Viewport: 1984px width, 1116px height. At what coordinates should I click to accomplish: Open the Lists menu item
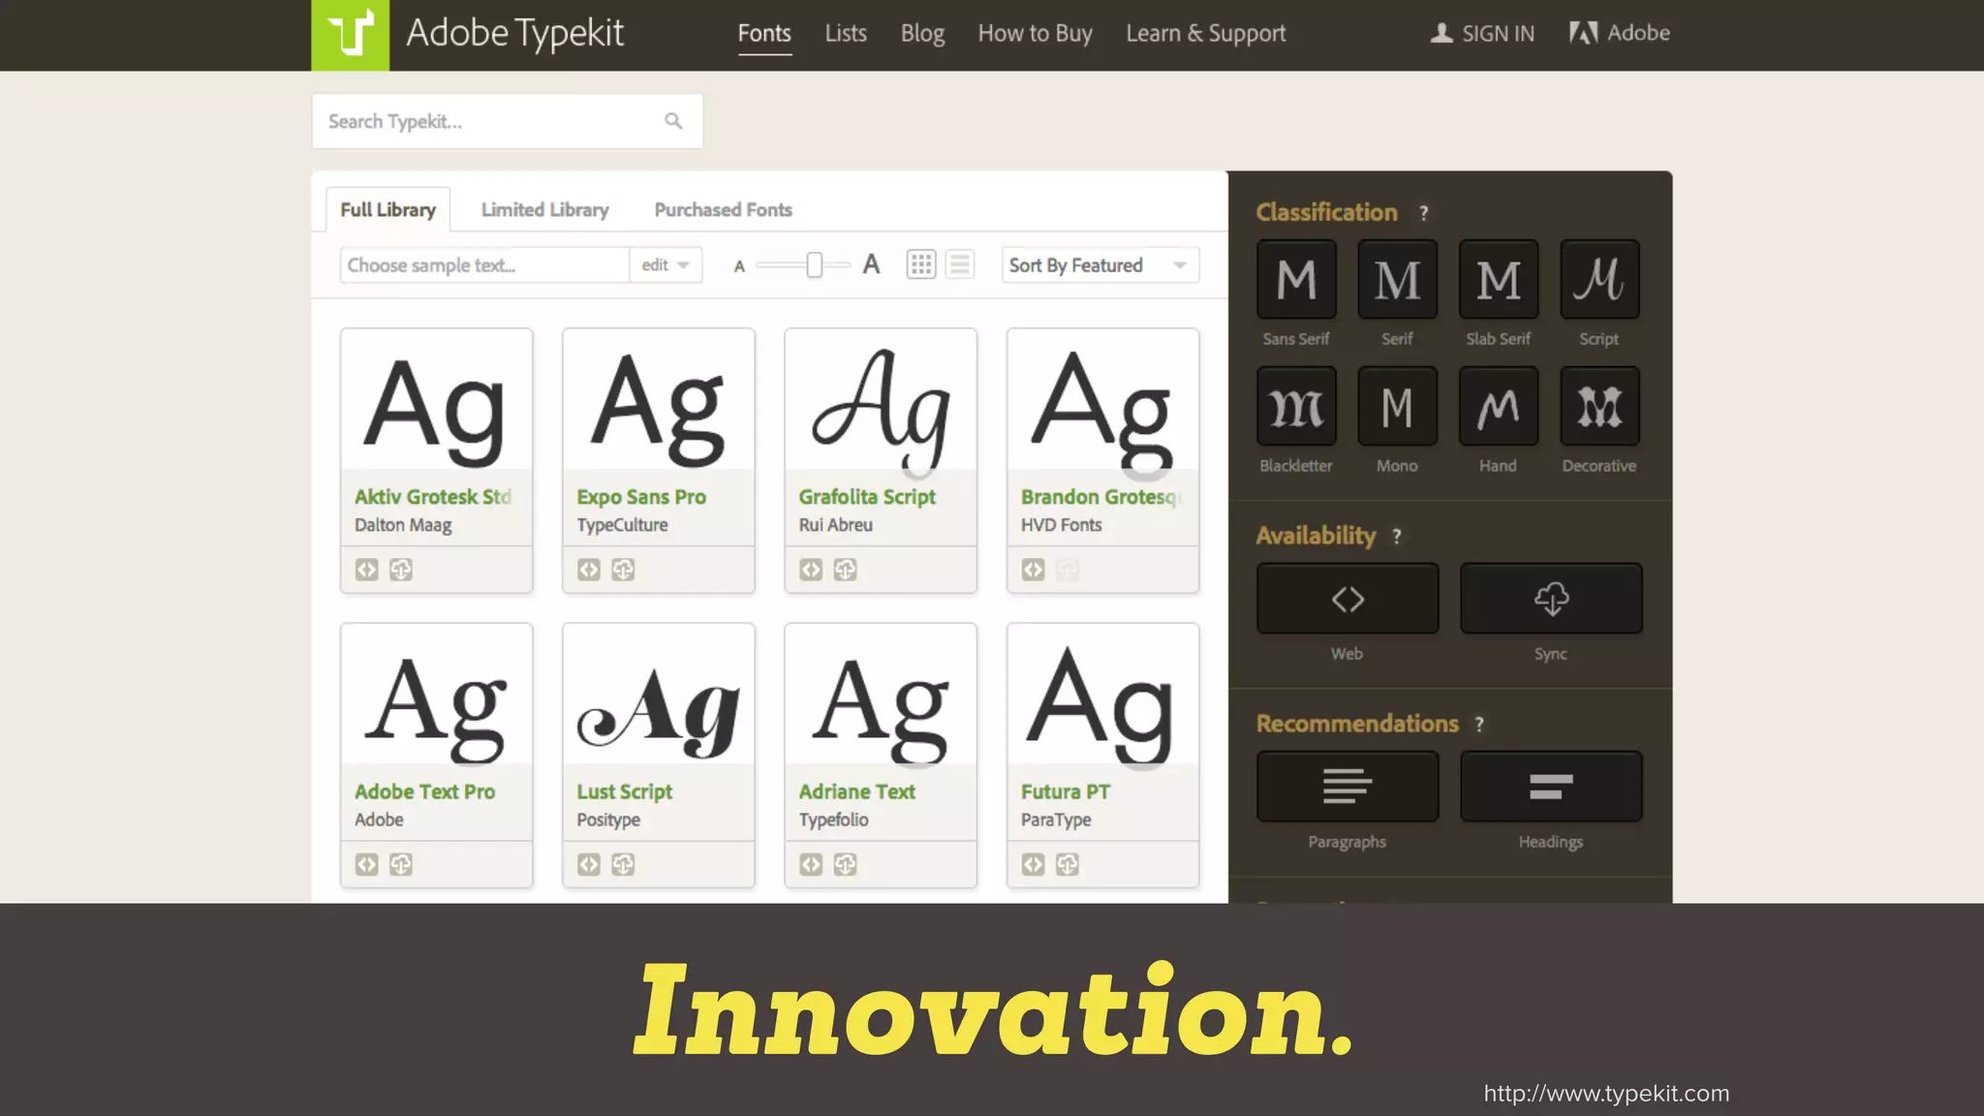coord(846,34)
